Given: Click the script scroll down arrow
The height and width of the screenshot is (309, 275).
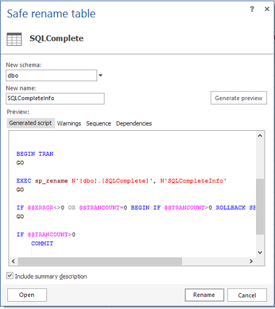Looking at the screenshot, I should pyautogui.click(x=260, y=252).
